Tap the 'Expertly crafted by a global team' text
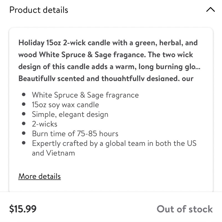 coord(114,143)
